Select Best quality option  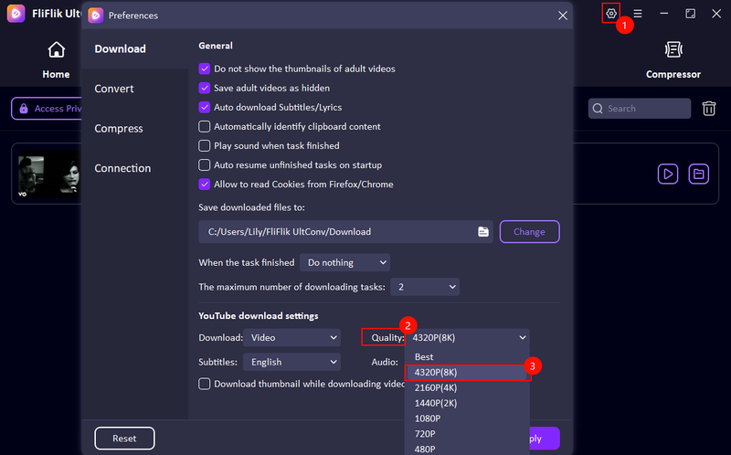tap(468, 356)
